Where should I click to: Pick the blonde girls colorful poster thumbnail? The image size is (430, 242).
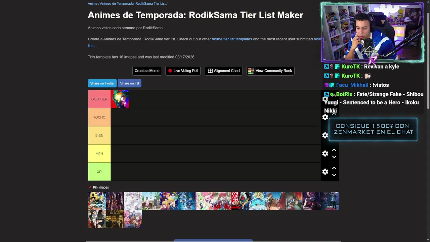(169, 201)
